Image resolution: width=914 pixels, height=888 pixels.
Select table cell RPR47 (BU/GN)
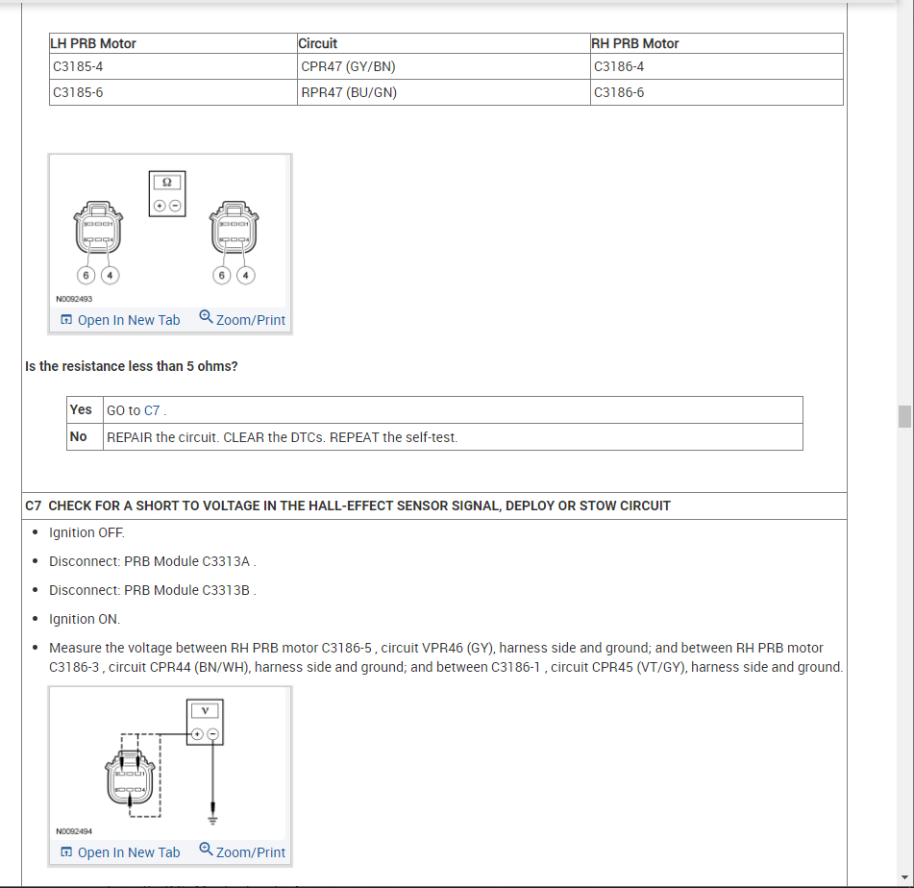(444, 92)
